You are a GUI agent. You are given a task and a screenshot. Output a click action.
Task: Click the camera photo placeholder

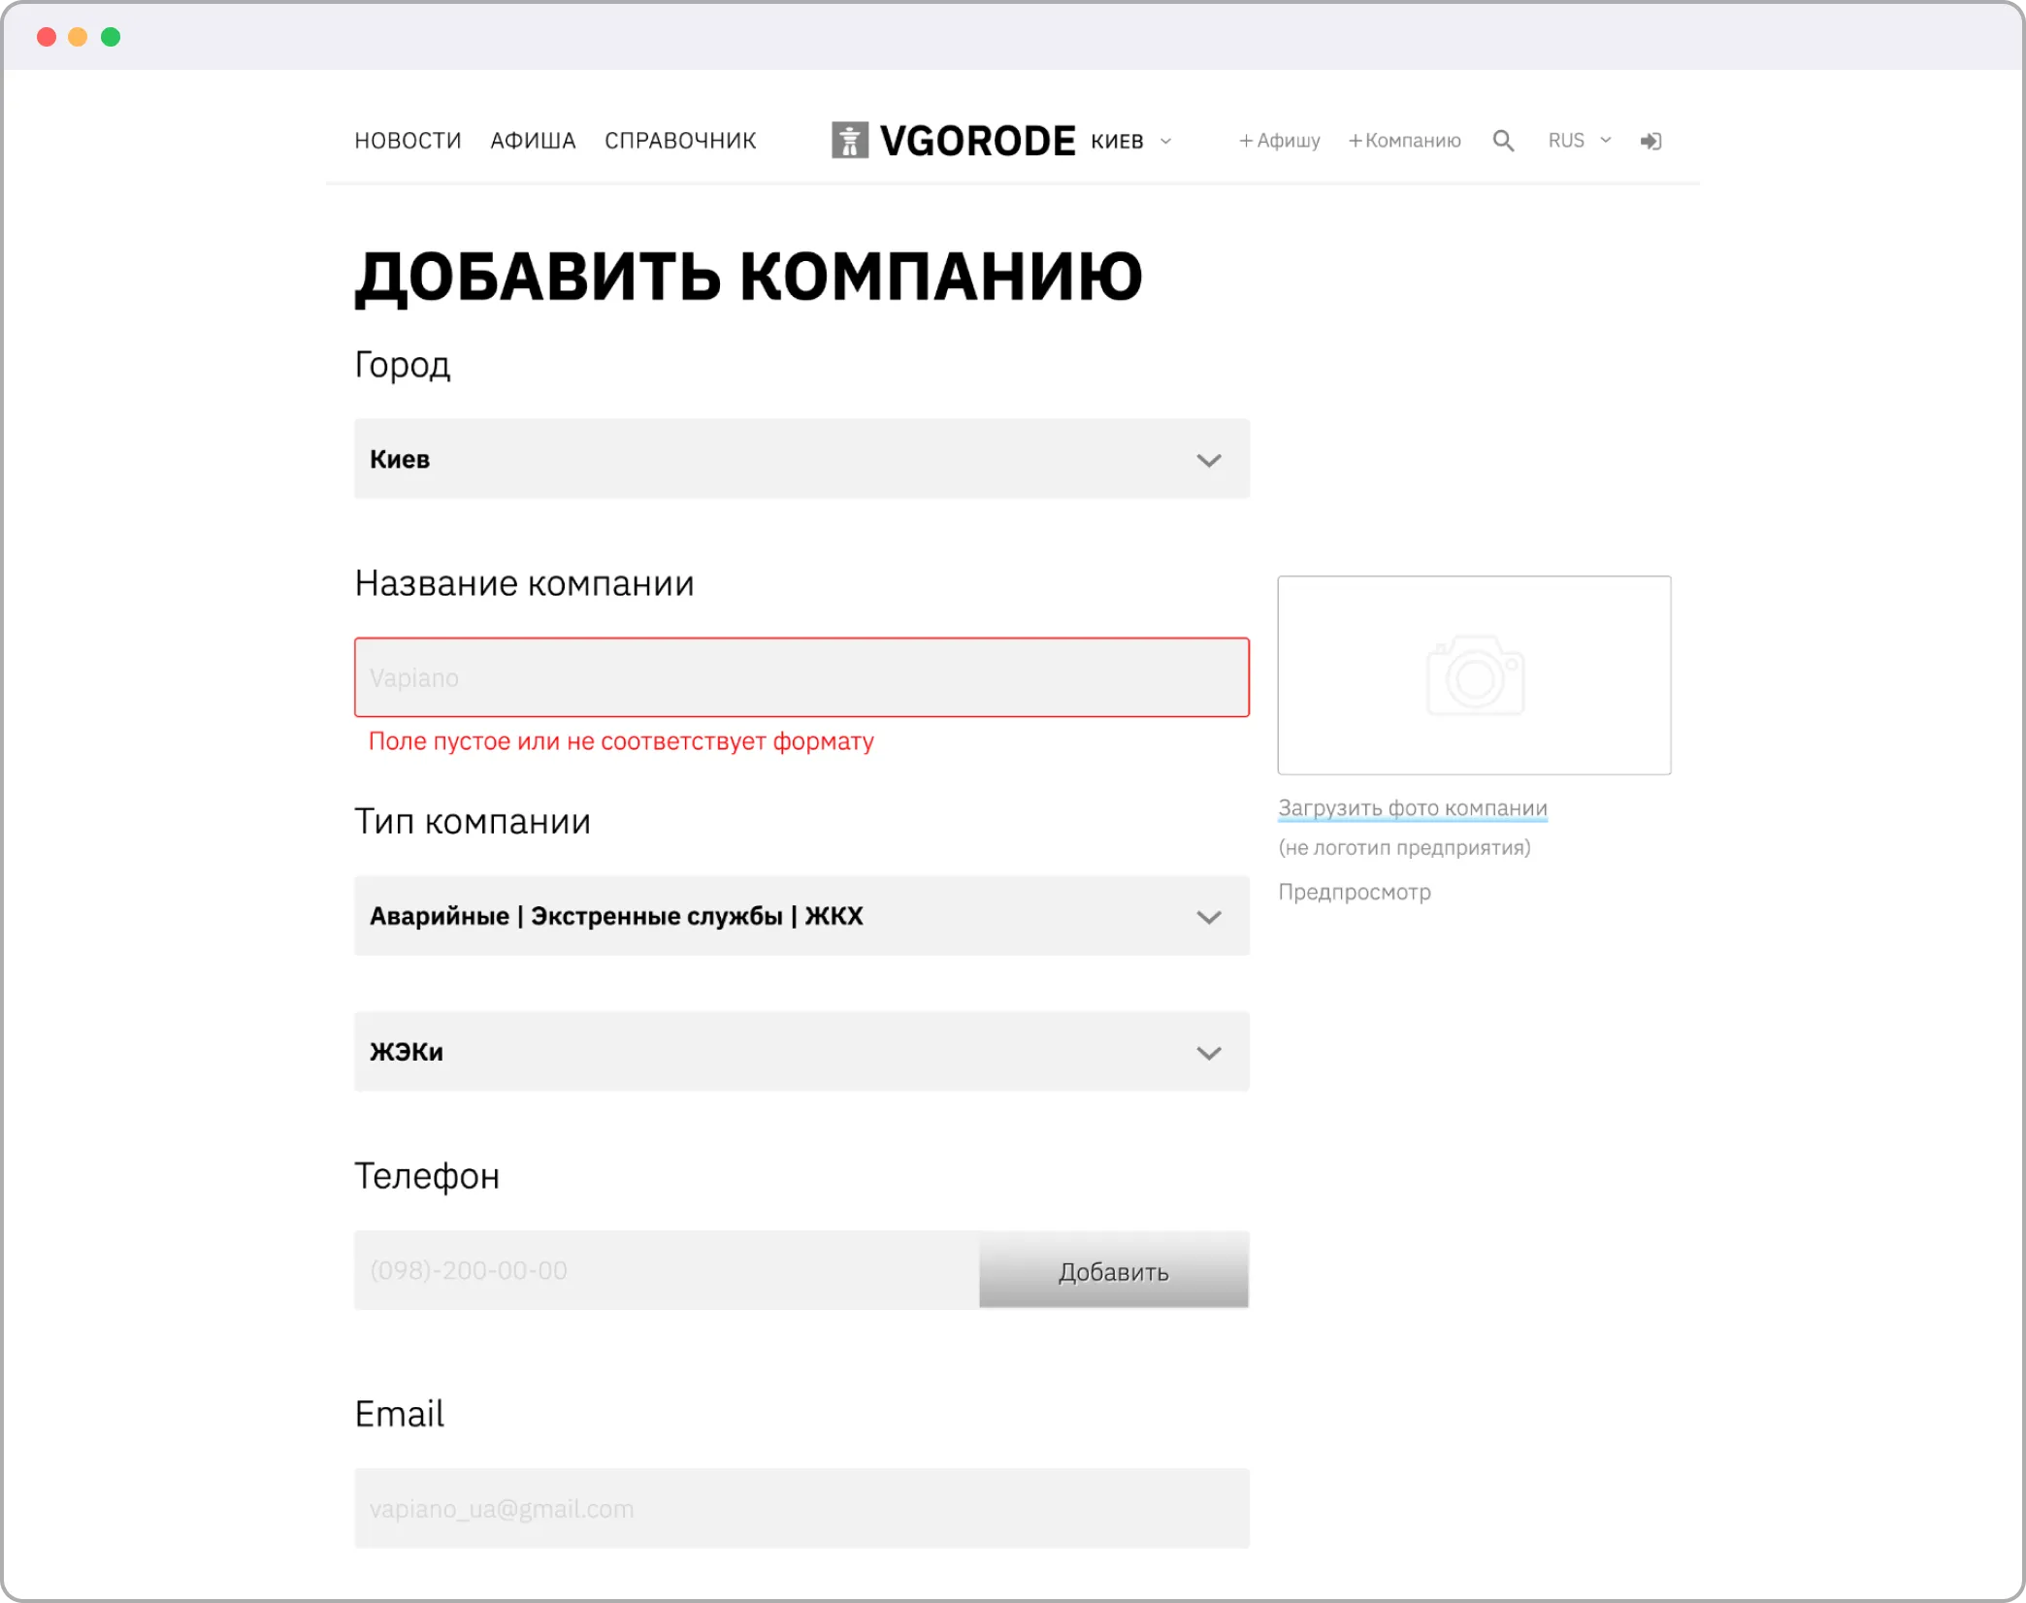pos(1474,675)
